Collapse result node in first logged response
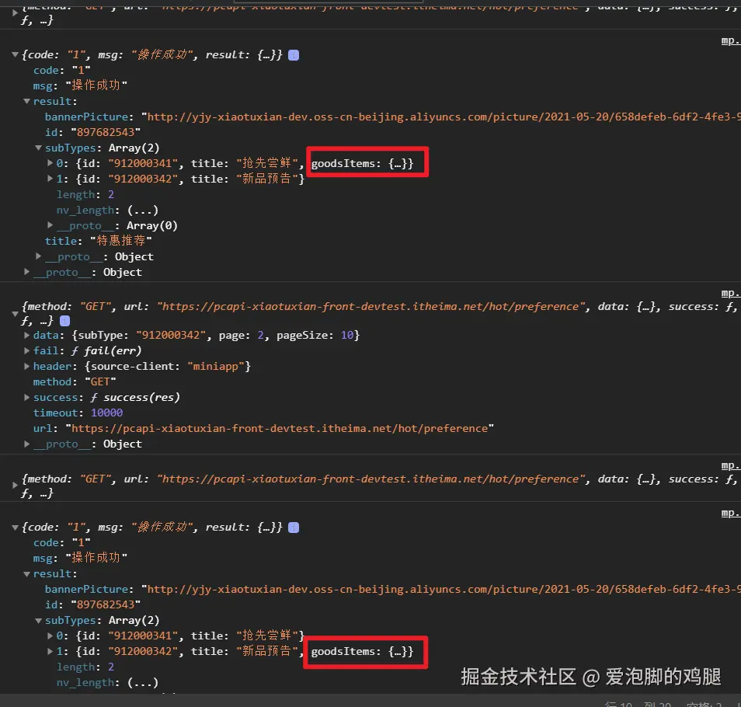Image resolution: width=741 pixels, height=707 pixels. point(27,101)
